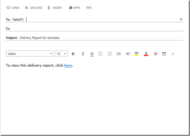Apply yellow text highlight color
The height and width of the screenshot is (136, 190).
click(x=136, y=54)
